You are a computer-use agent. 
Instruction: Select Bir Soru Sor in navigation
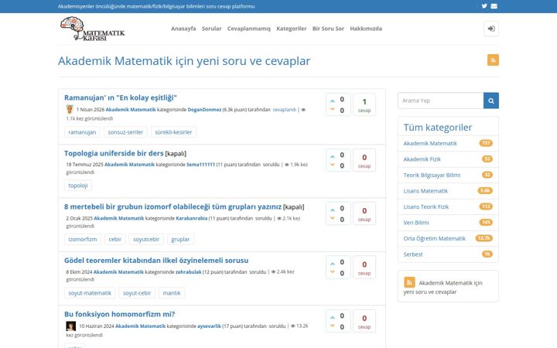tap(328, 29)
